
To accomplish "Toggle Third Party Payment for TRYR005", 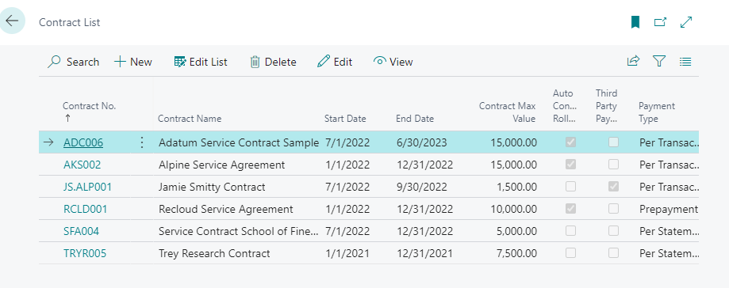I will 614,252.
